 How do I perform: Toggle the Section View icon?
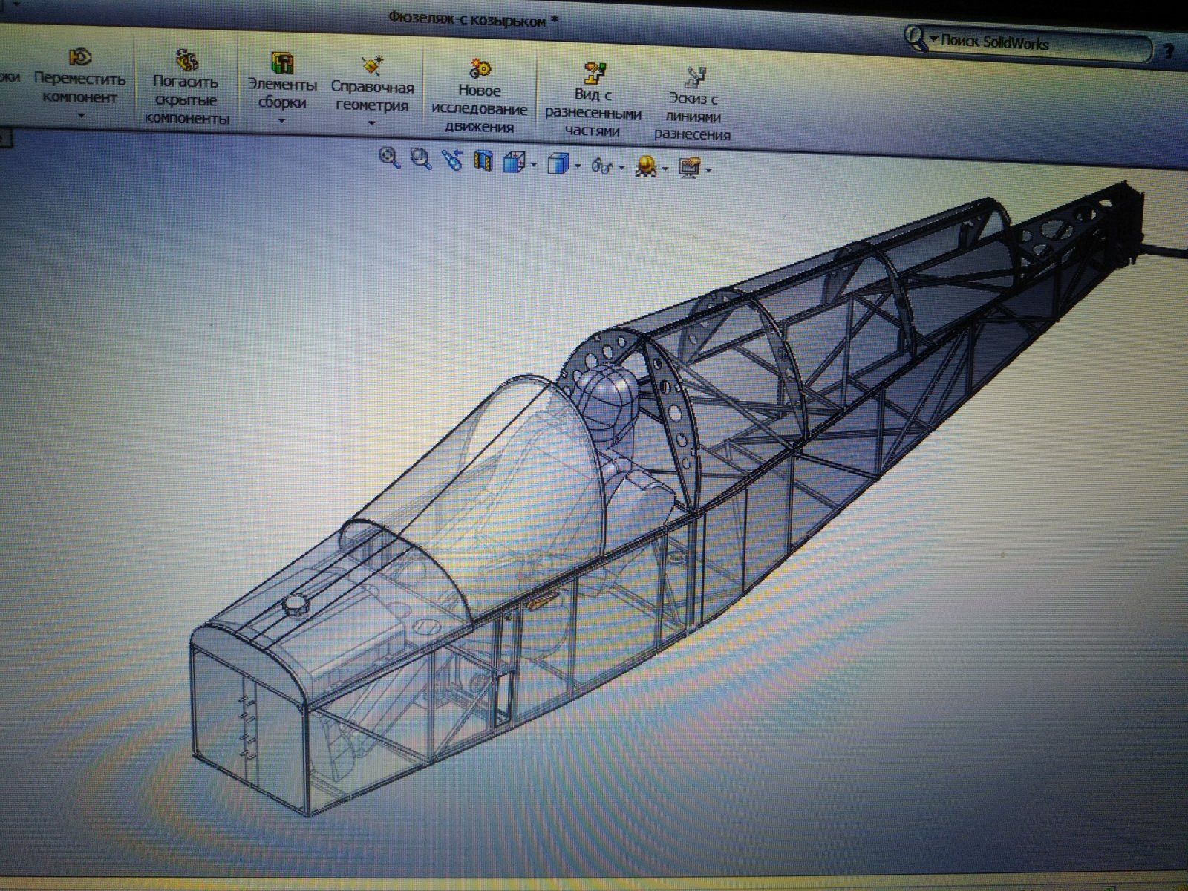[483, 161]
